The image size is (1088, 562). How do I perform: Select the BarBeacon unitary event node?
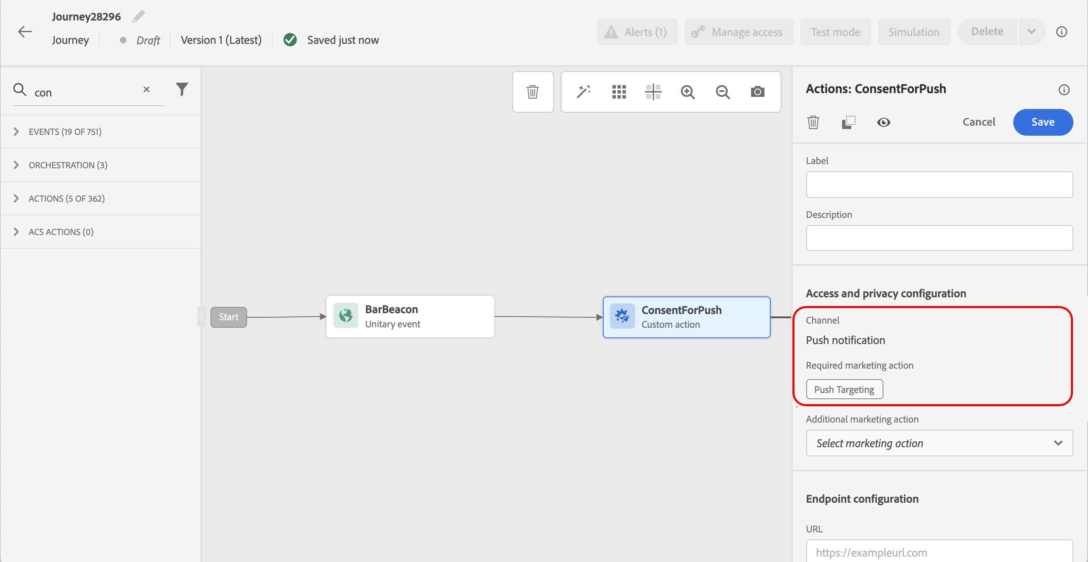coord(410,316)
